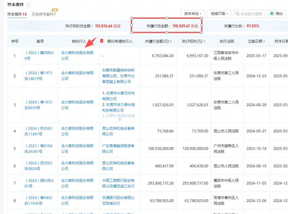The height and width of the screenshot is (214, 288).
Task: Click filing date 2025-03-17
Action: [256, 56]
